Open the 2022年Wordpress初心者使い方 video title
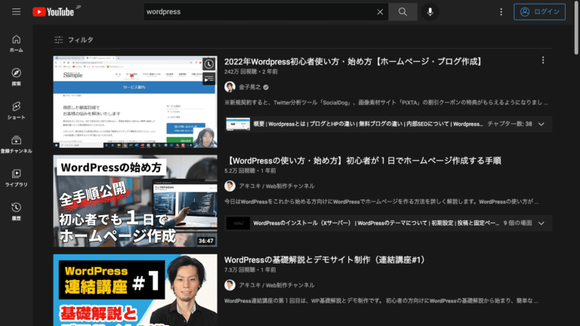The image size is (580, 326). pyautogui.click(x=354, y=61)
